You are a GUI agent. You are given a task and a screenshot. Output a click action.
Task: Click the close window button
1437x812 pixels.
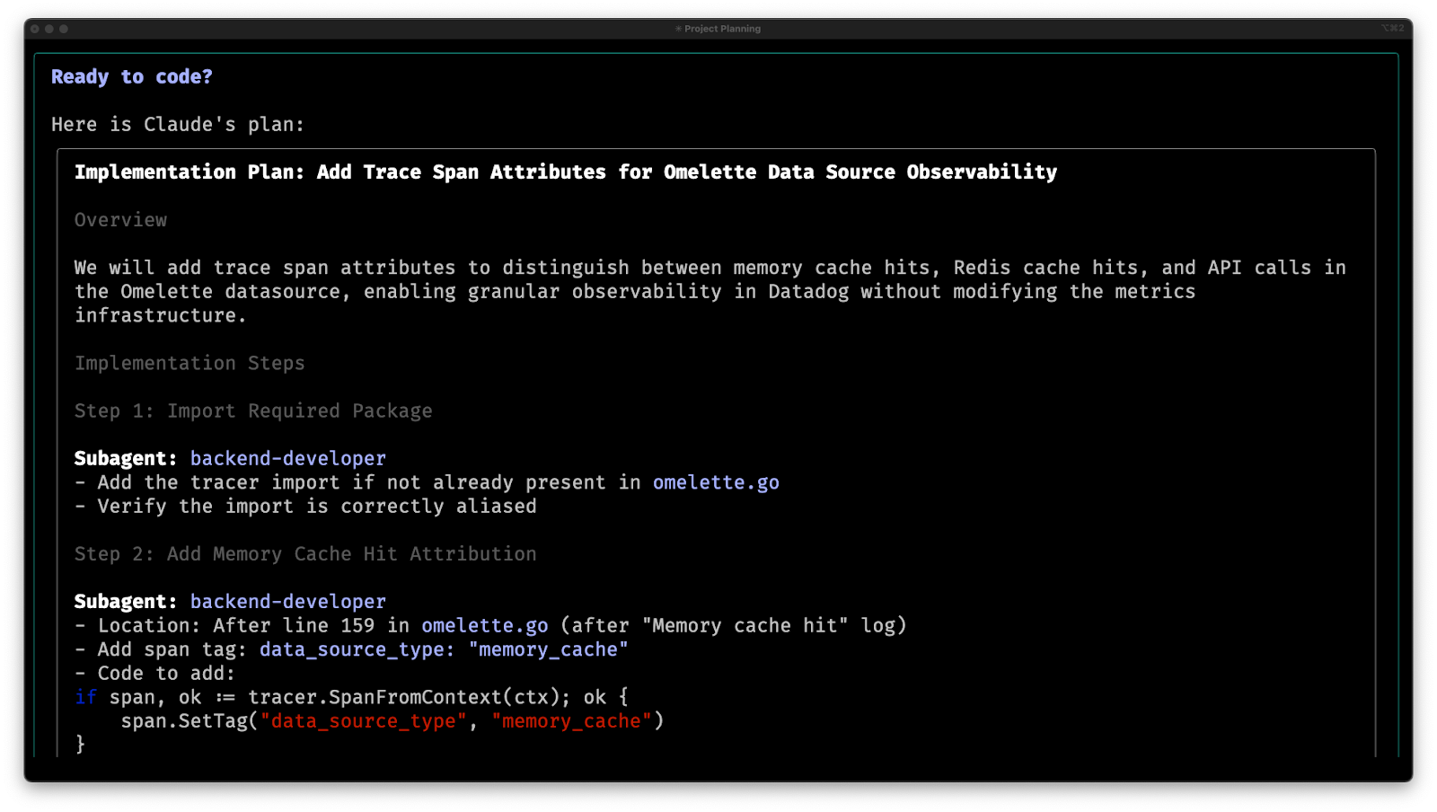pyautogui.click(x=35, y=29)
